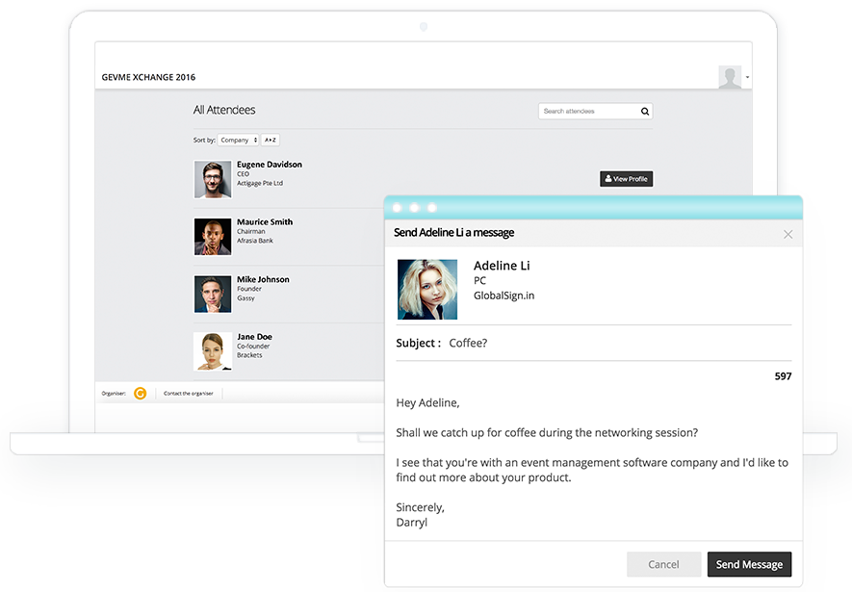Click the View Profile button icon for Eugene Davidson

(x=607, y=178)
